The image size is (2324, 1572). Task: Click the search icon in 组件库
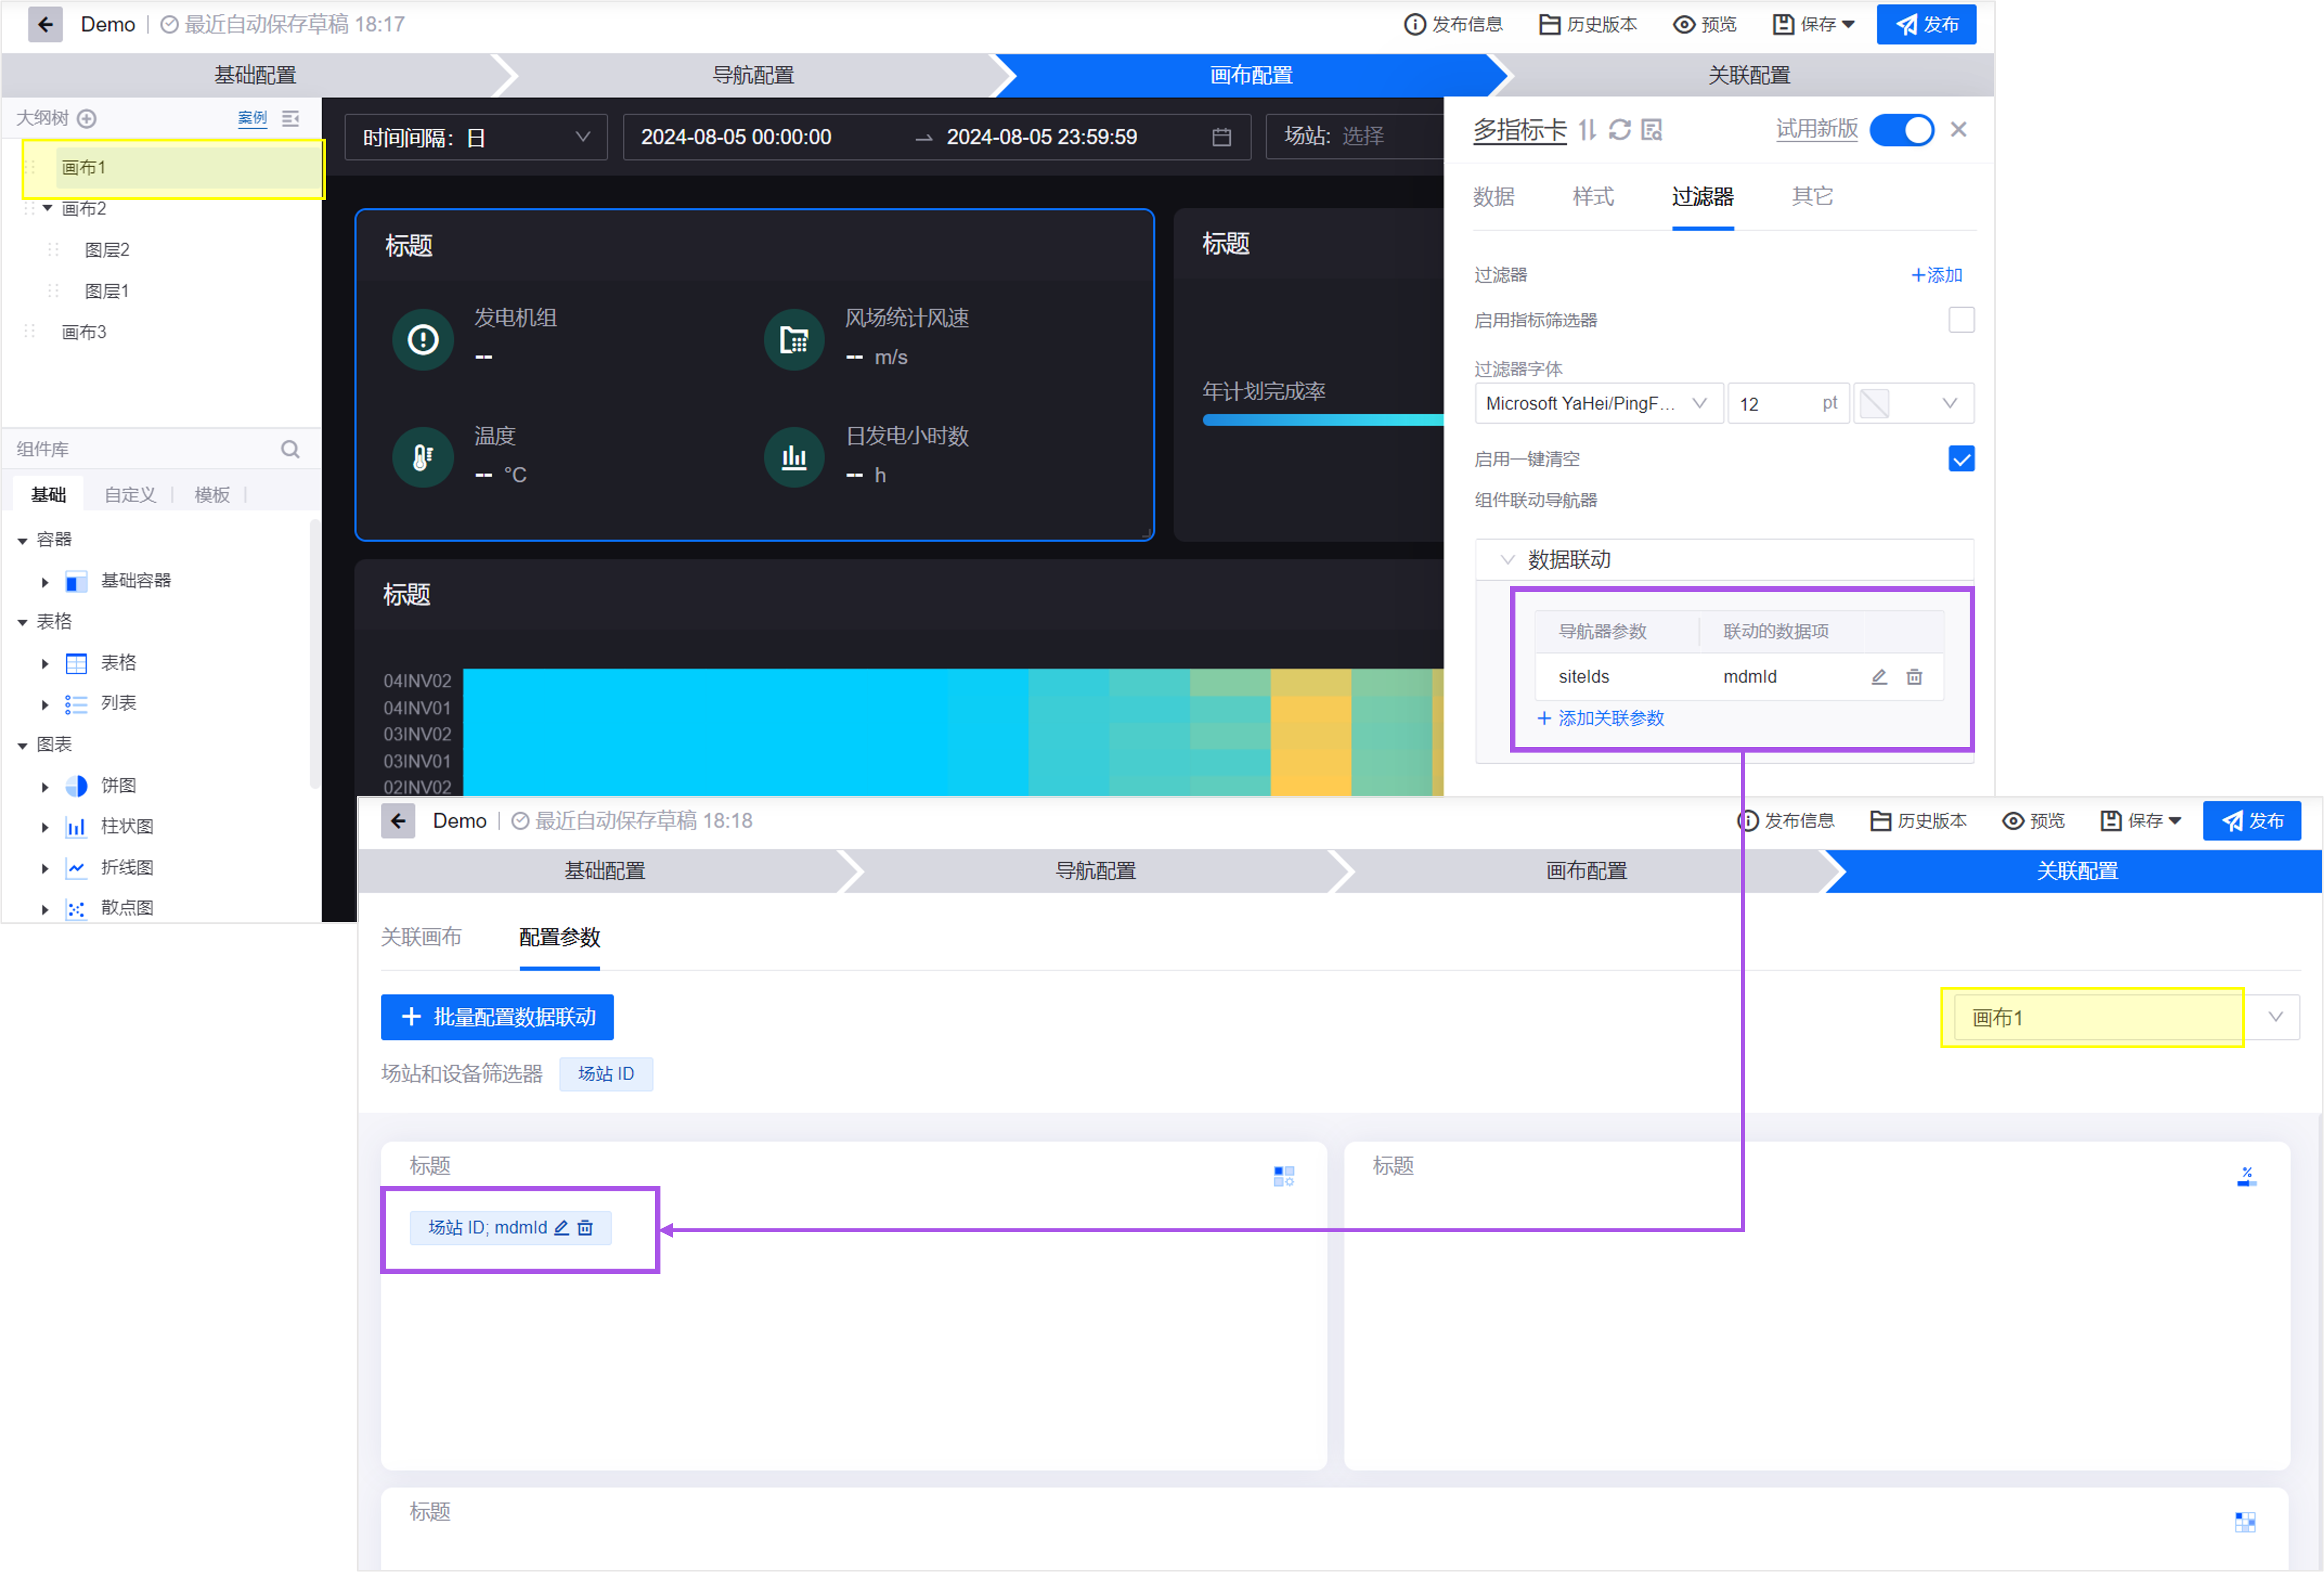(290, 449)
